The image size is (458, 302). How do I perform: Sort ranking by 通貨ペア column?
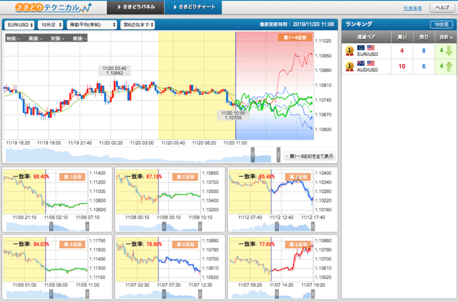click(366, 37)
